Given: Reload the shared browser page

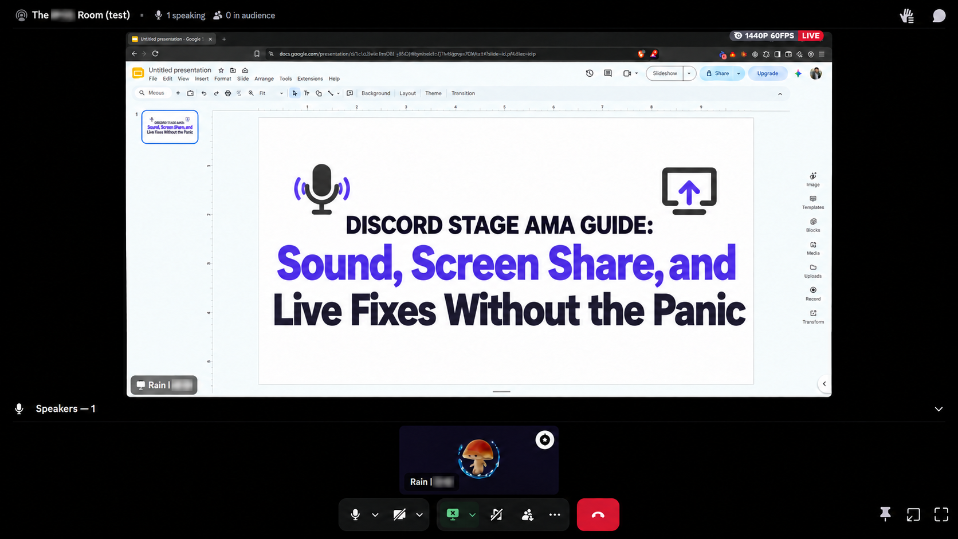Looking at the screenshot, I should (x=155, y=54).
